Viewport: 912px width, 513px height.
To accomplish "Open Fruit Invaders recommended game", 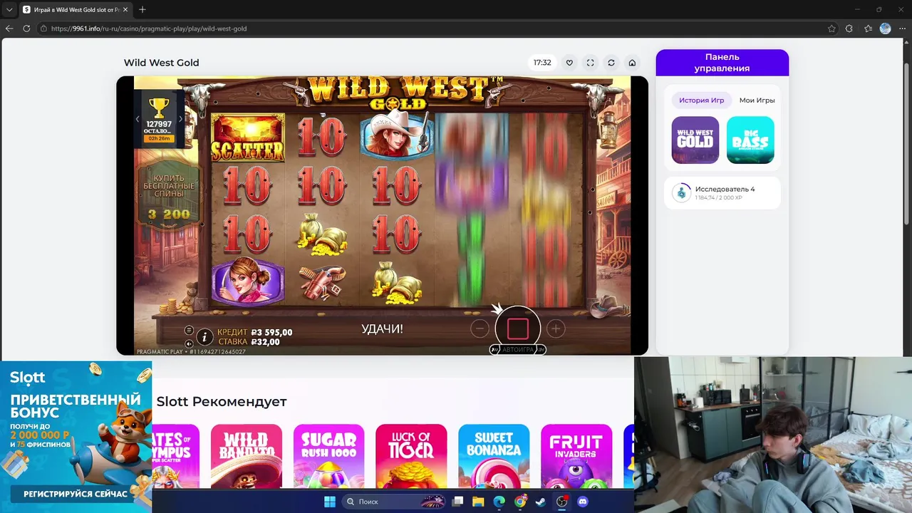I will click(x=576, y=456).
